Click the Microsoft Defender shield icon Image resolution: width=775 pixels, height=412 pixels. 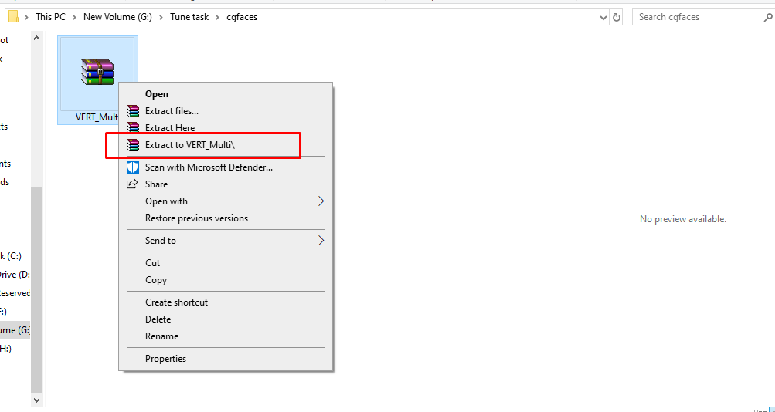click(x=132, y=167)
